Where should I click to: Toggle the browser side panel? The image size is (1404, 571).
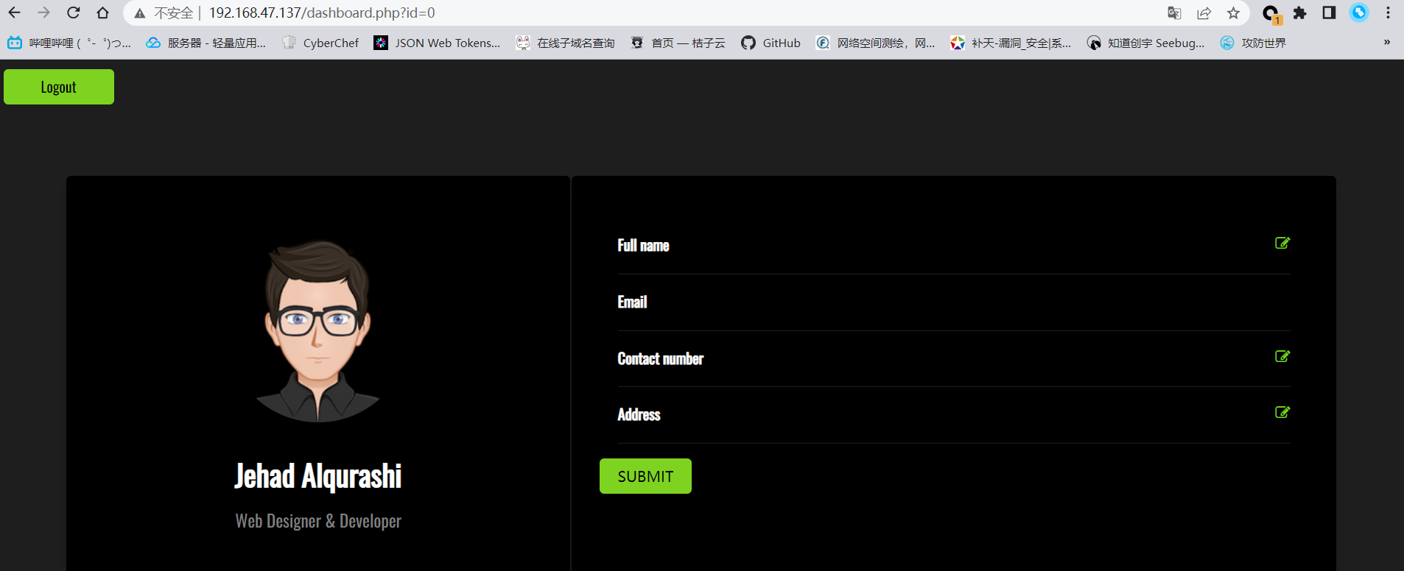click(1329, 13)
